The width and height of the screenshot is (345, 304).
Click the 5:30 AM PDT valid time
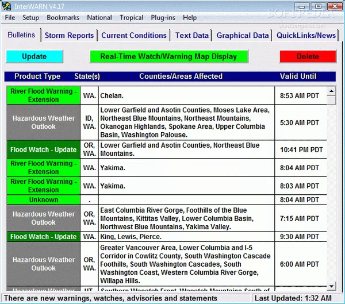[x=300, y=122]
